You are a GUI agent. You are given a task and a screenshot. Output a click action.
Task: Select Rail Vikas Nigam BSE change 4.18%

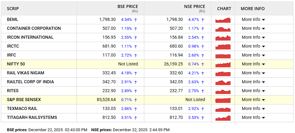pyautogui.click(x=126, y=73)
